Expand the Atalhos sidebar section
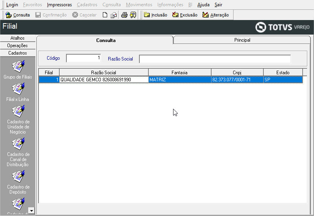This screenshot has height=216, width=314. (18, 38)
